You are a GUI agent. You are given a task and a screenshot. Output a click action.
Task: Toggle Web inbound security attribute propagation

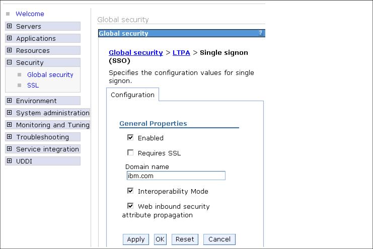click(x=130, y=206)
